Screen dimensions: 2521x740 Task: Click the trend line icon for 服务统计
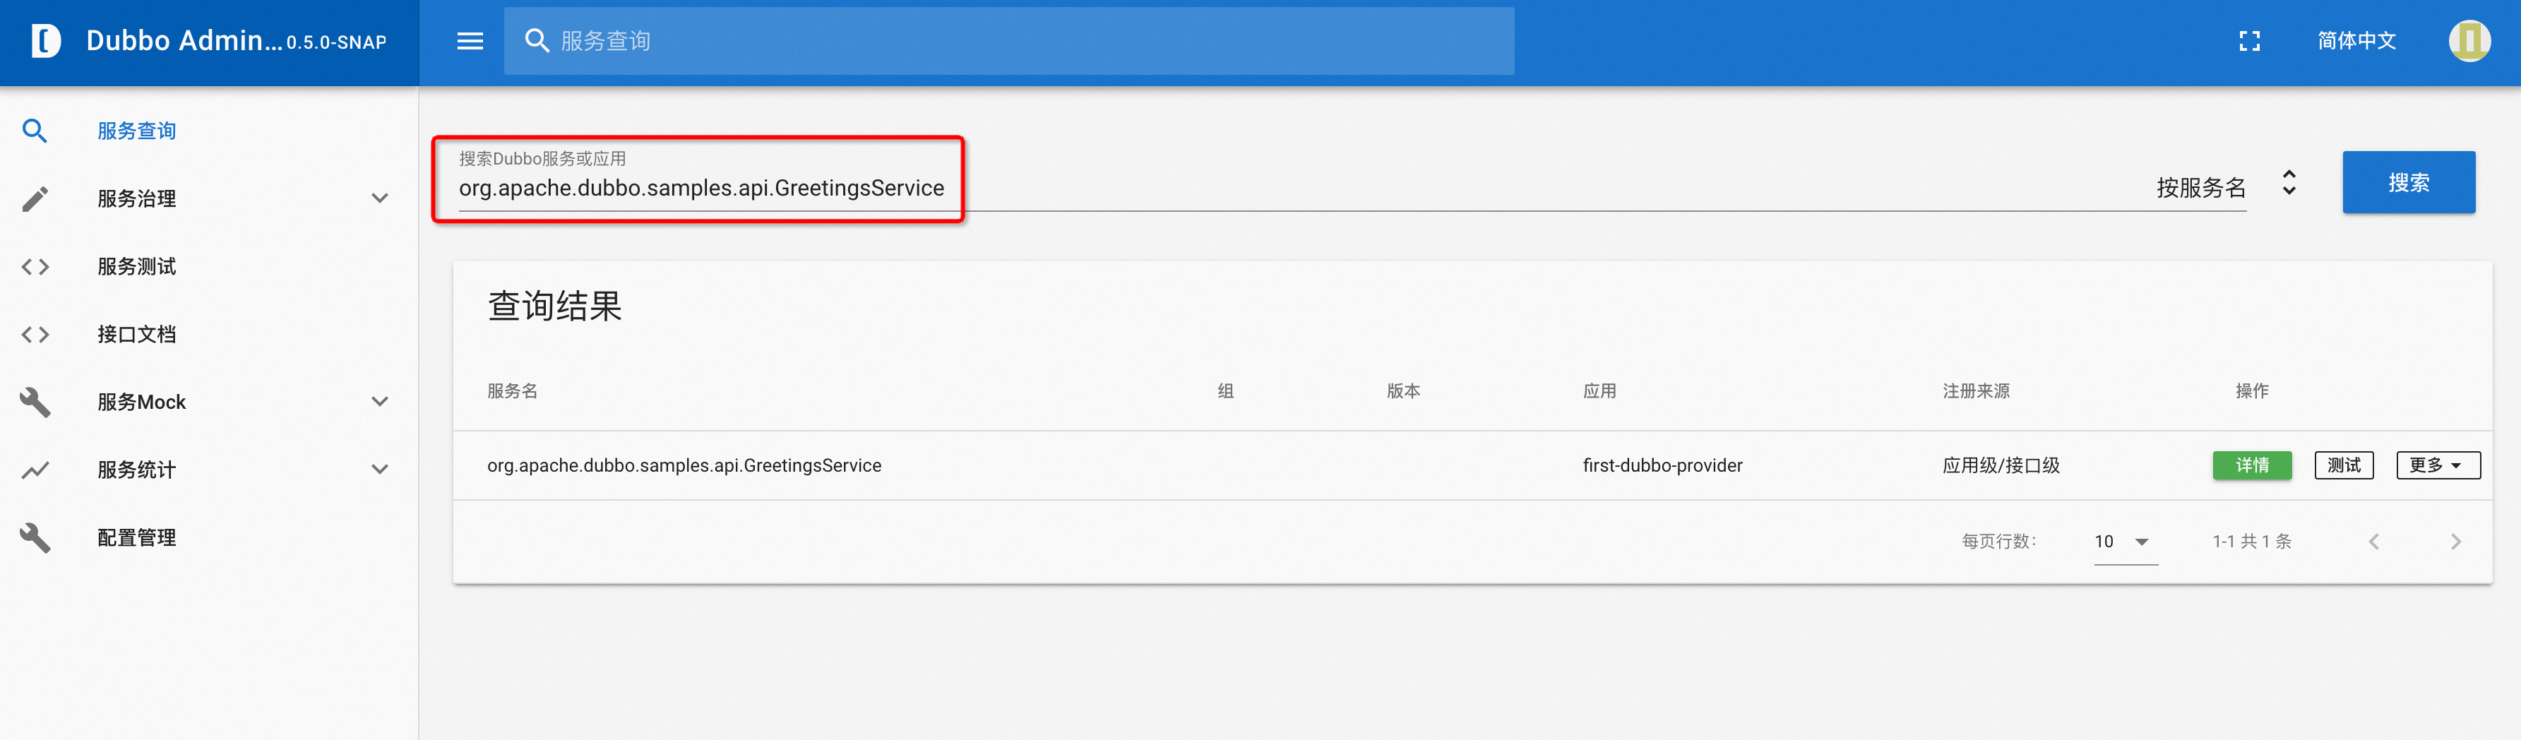[35, 470]
